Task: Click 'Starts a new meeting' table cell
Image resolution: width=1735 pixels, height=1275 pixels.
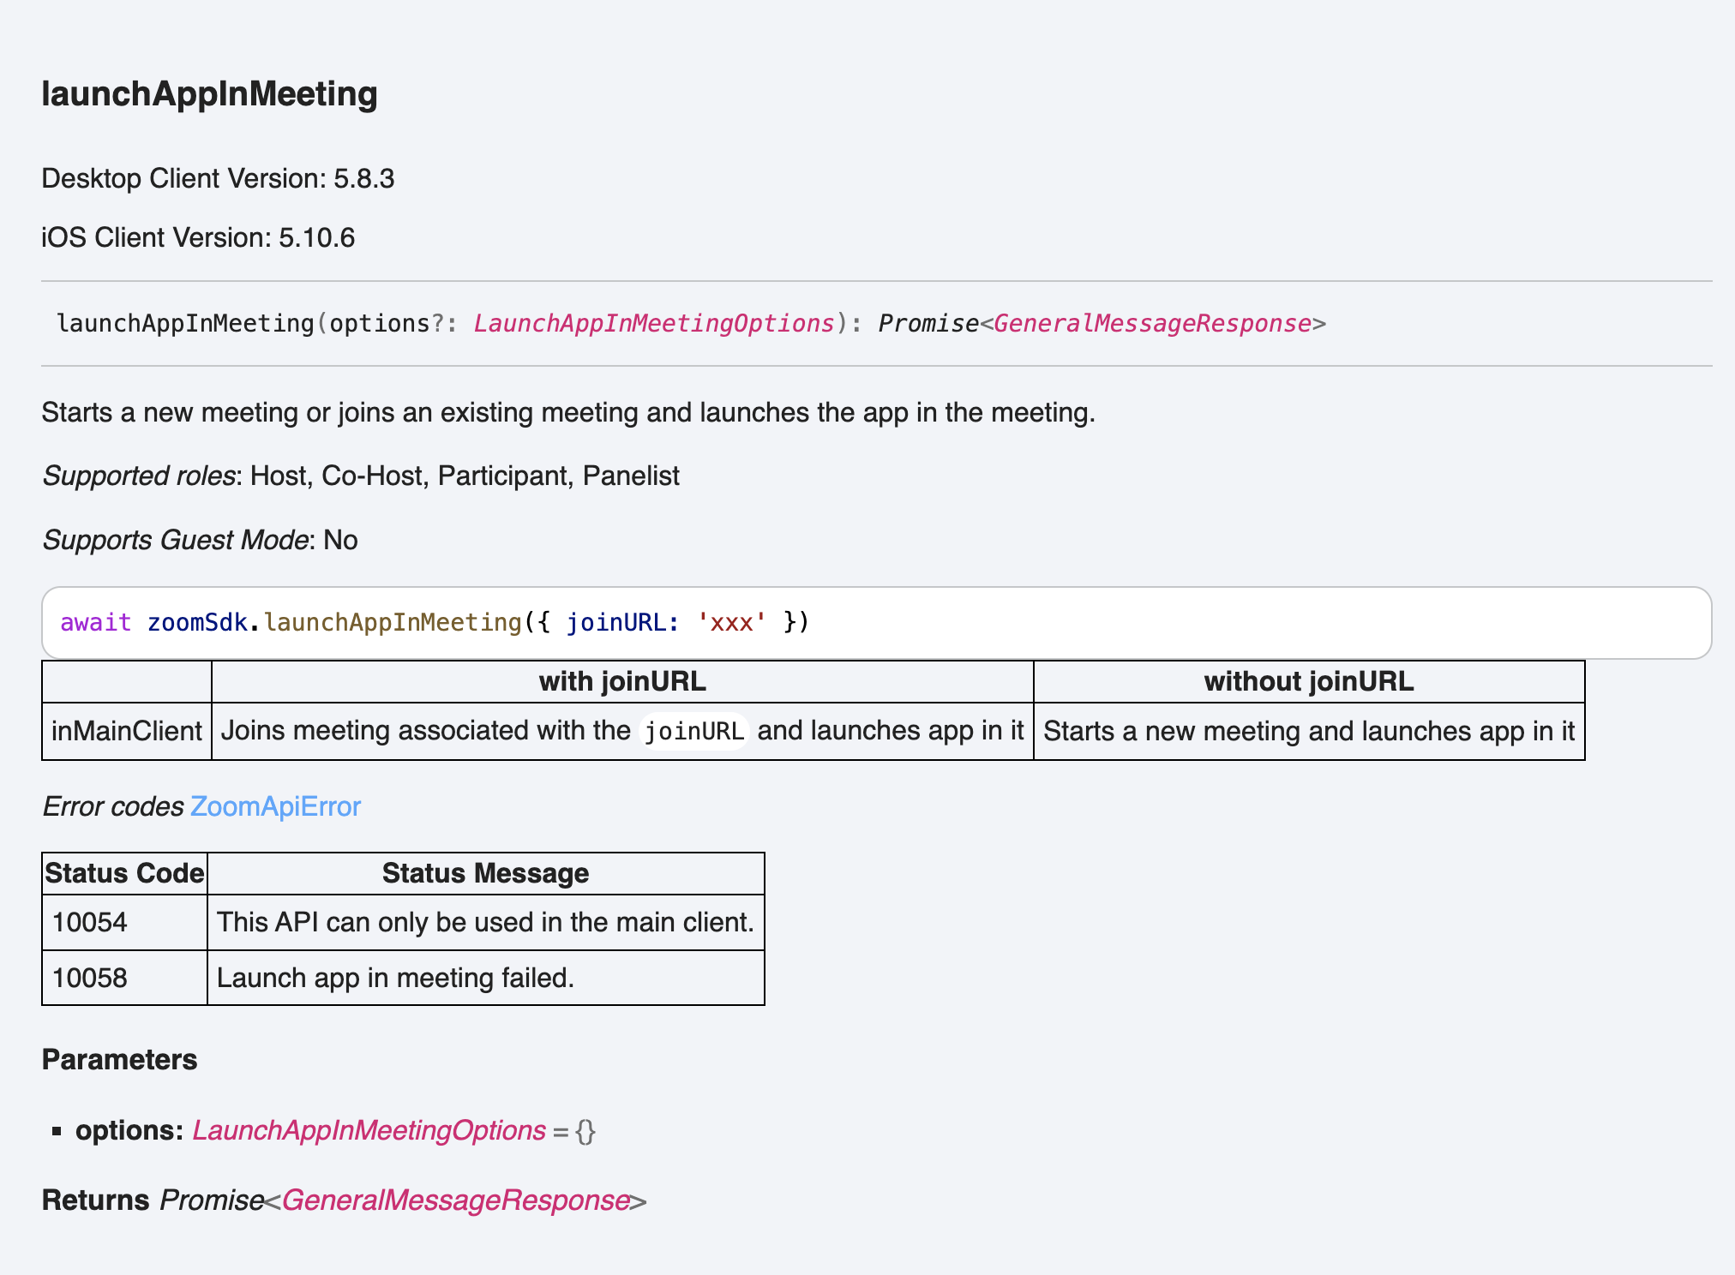Action: (1308, 732)
